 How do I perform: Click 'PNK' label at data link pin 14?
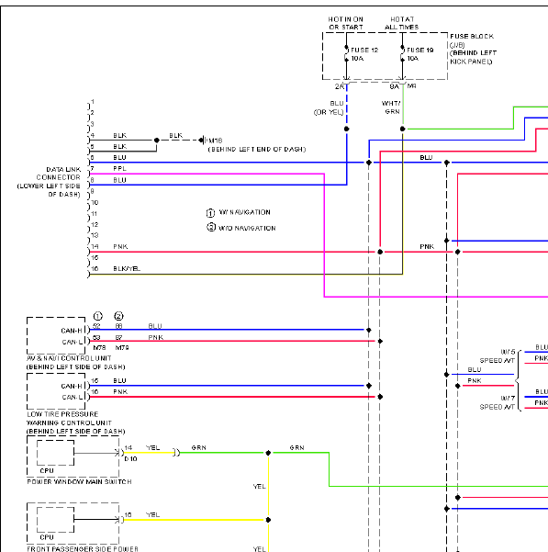coord(120,246)
